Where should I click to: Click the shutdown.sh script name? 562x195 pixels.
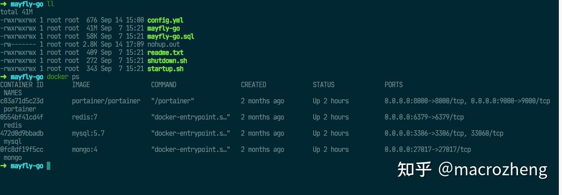point(167,61)
